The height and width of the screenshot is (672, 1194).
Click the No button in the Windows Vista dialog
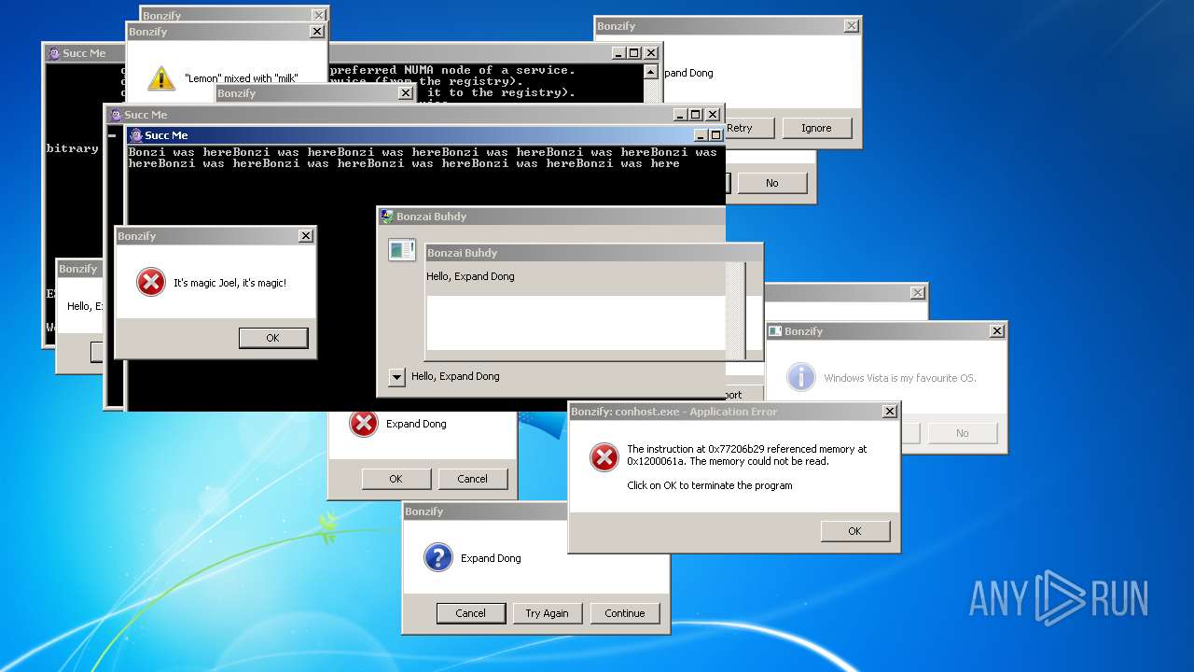[963, 433]
